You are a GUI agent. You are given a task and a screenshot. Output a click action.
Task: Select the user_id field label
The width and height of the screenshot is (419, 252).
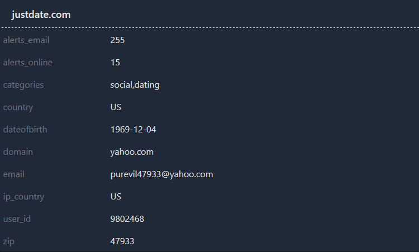tap(17, 219)
